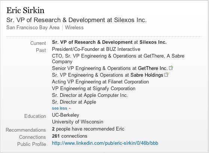Click the CTO at GetThere, A Sabre Company entry
This screenshot has height=153, width=209.
[118, 59]
